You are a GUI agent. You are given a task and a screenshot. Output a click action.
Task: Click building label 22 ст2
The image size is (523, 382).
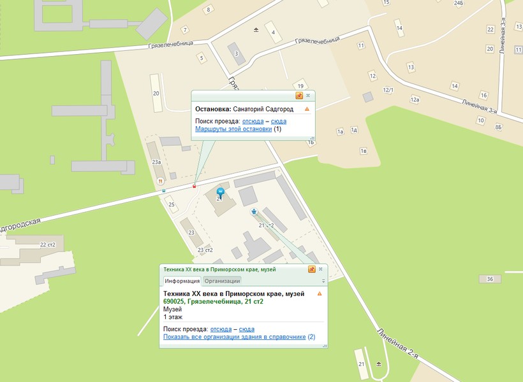pos(48,244)
